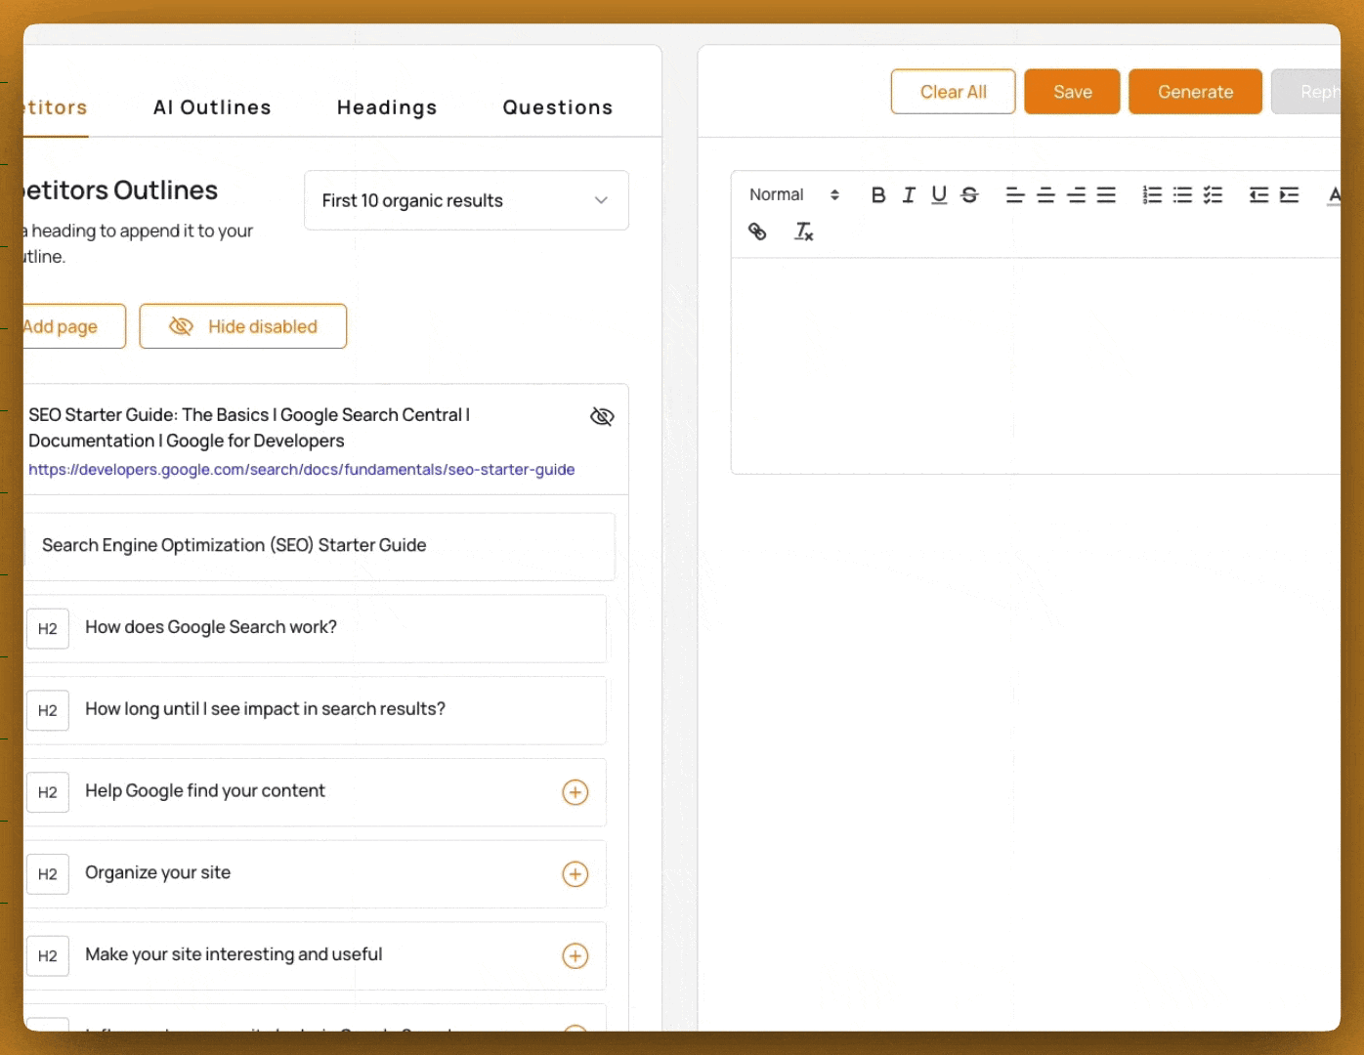Toggle Hide disabled pages button
The image size is (1364, 1055).
pos(243,326)
